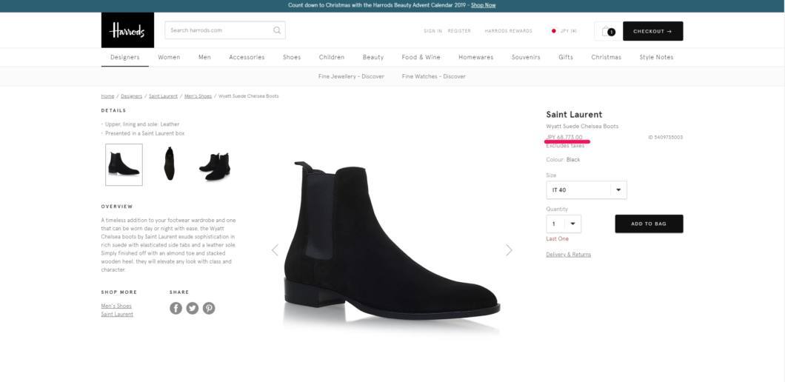Click the Harrods logo

click(127, 30)
